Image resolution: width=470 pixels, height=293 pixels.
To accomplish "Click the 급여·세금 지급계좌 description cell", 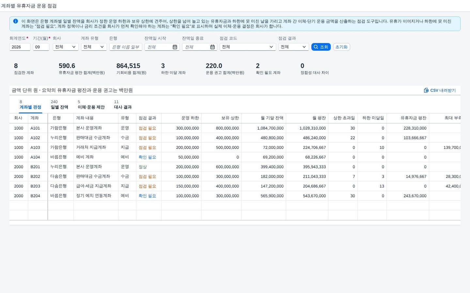I will (96, 186).
